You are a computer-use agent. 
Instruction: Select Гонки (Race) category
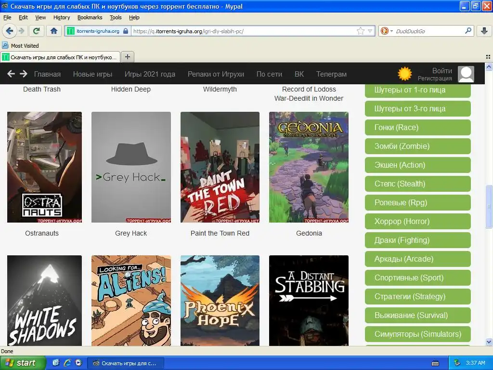[417, 127]
